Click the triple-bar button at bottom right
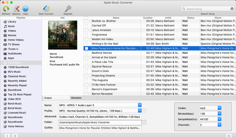The height and width of the screenshot is (138, 236). pyautogui.click(x=229, y=136)
